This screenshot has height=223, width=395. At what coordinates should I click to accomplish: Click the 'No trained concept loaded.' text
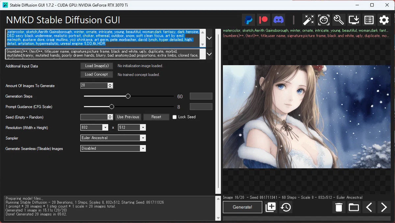(139, 75)
